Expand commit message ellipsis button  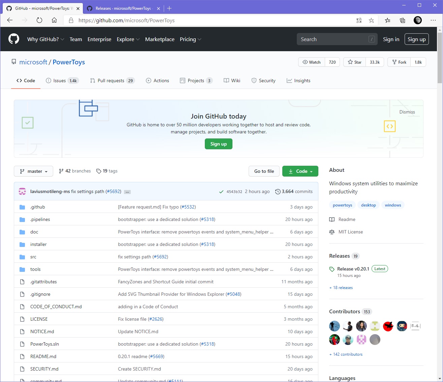[x=127, y=192]
